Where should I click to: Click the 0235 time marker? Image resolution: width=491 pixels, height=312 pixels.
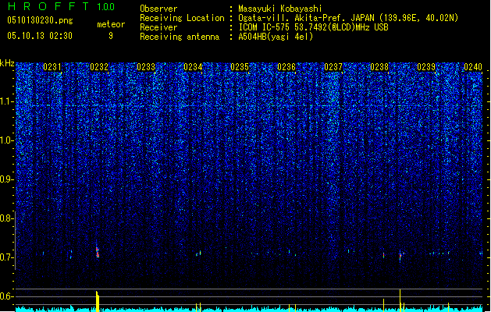coord(240,67)
